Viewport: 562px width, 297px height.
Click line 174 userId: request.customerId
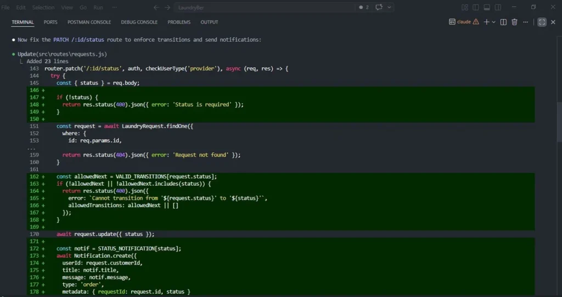tap(102, 262)
